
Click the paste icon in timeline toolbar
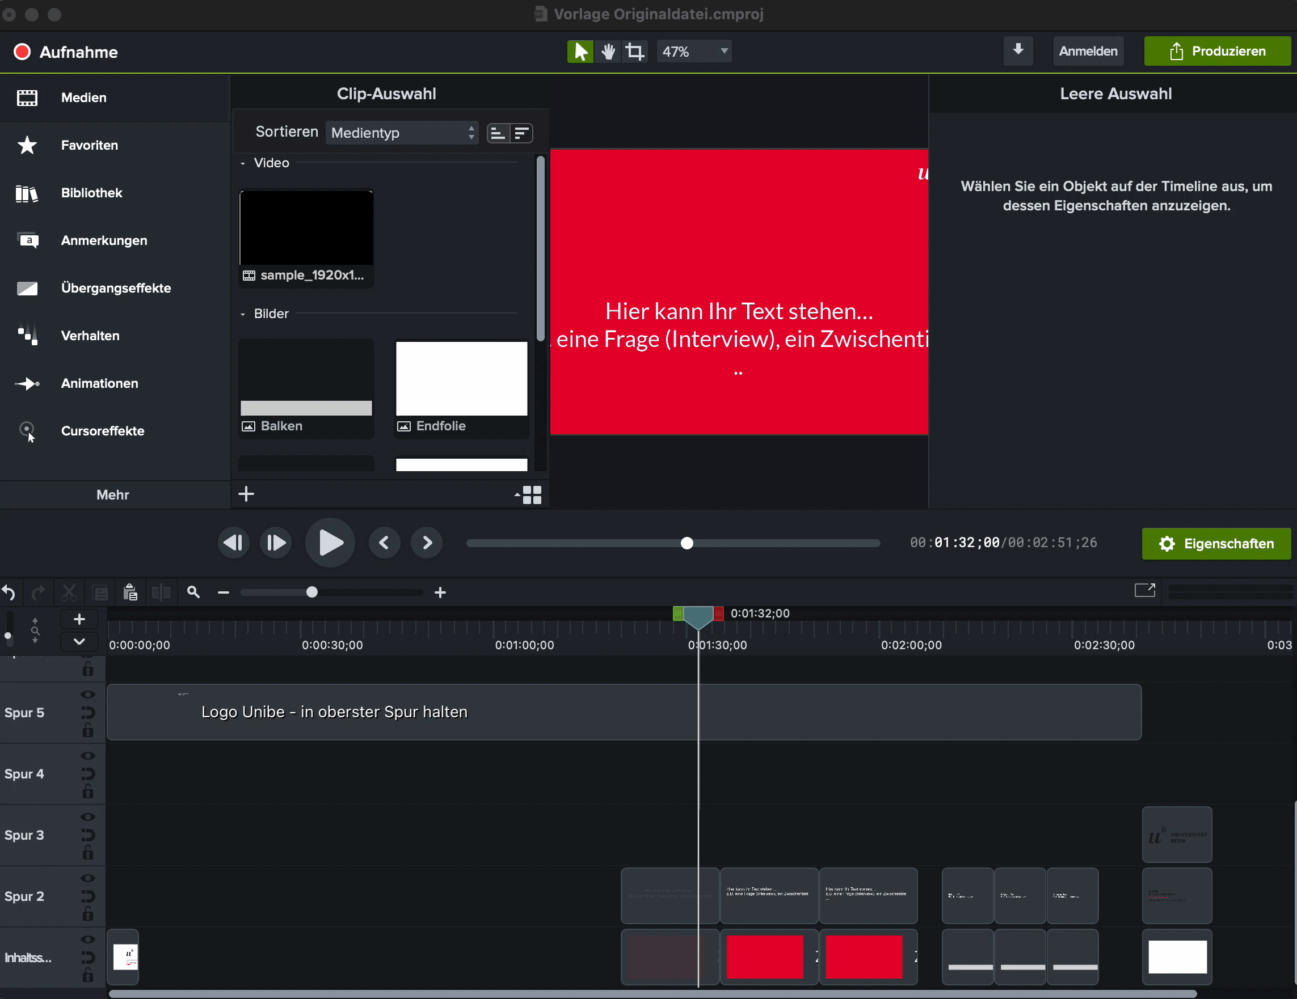point(130,592)
